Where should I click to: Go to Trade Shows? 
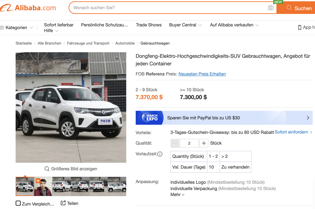149,25
